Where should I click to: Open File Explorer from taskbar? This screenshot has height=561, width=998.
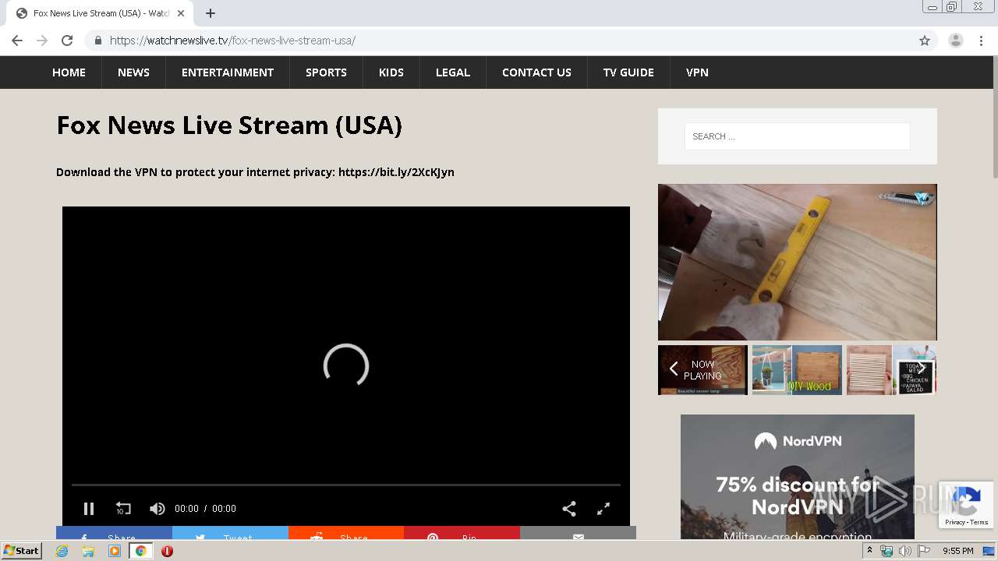88,551
